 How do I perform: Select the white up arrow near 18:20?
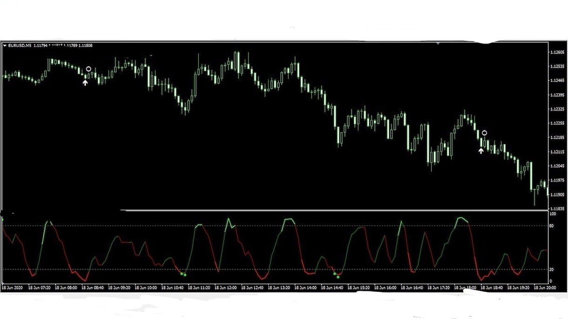[x=481, y=150]
